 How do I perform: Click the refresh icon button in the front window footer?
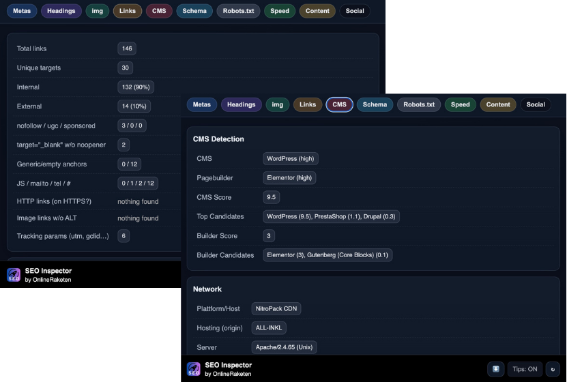[553, 369]
